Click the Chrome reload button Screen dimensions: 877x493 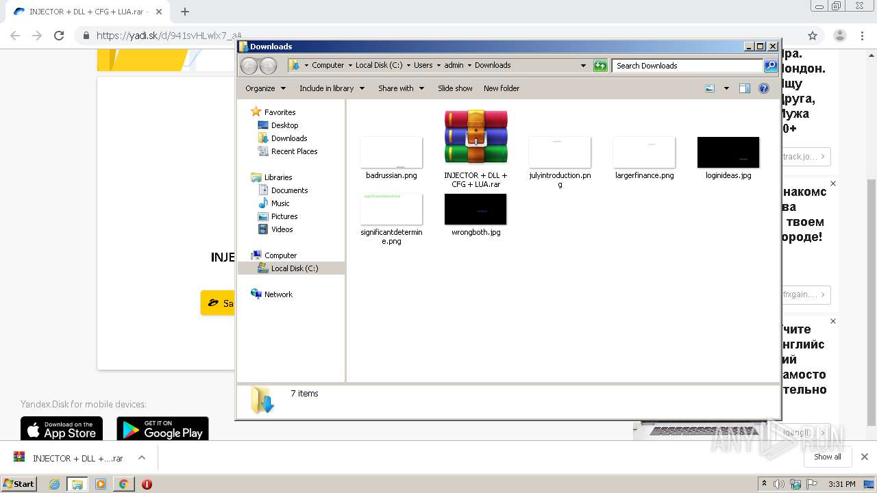coord(59,36)
